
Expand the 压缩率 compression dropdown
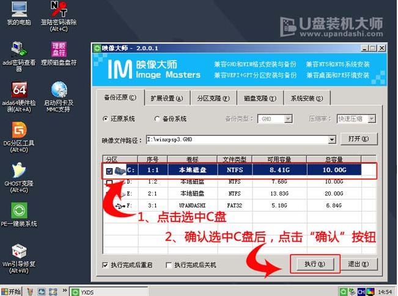click(370, 119)
